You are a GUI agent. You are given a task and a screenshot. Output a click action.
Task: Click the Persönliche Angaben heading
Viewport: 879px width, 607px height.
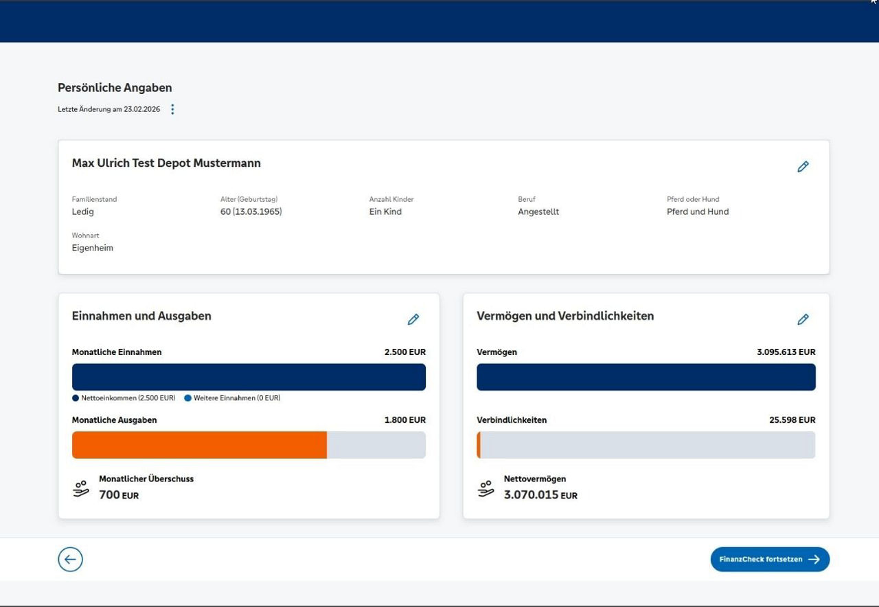click(x=114, y=87)
